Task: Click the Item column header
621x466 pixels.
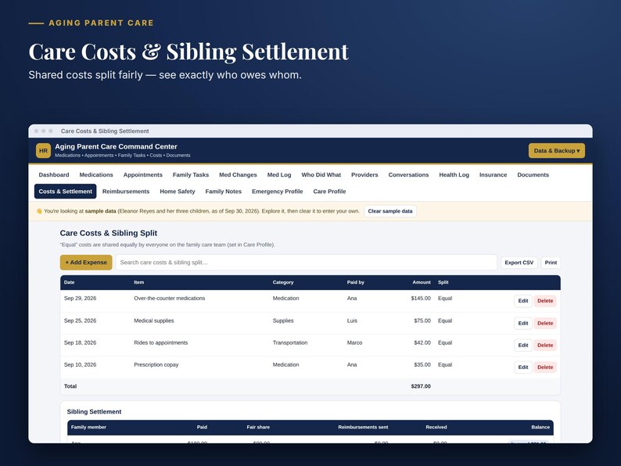Action: pos(139,282)
